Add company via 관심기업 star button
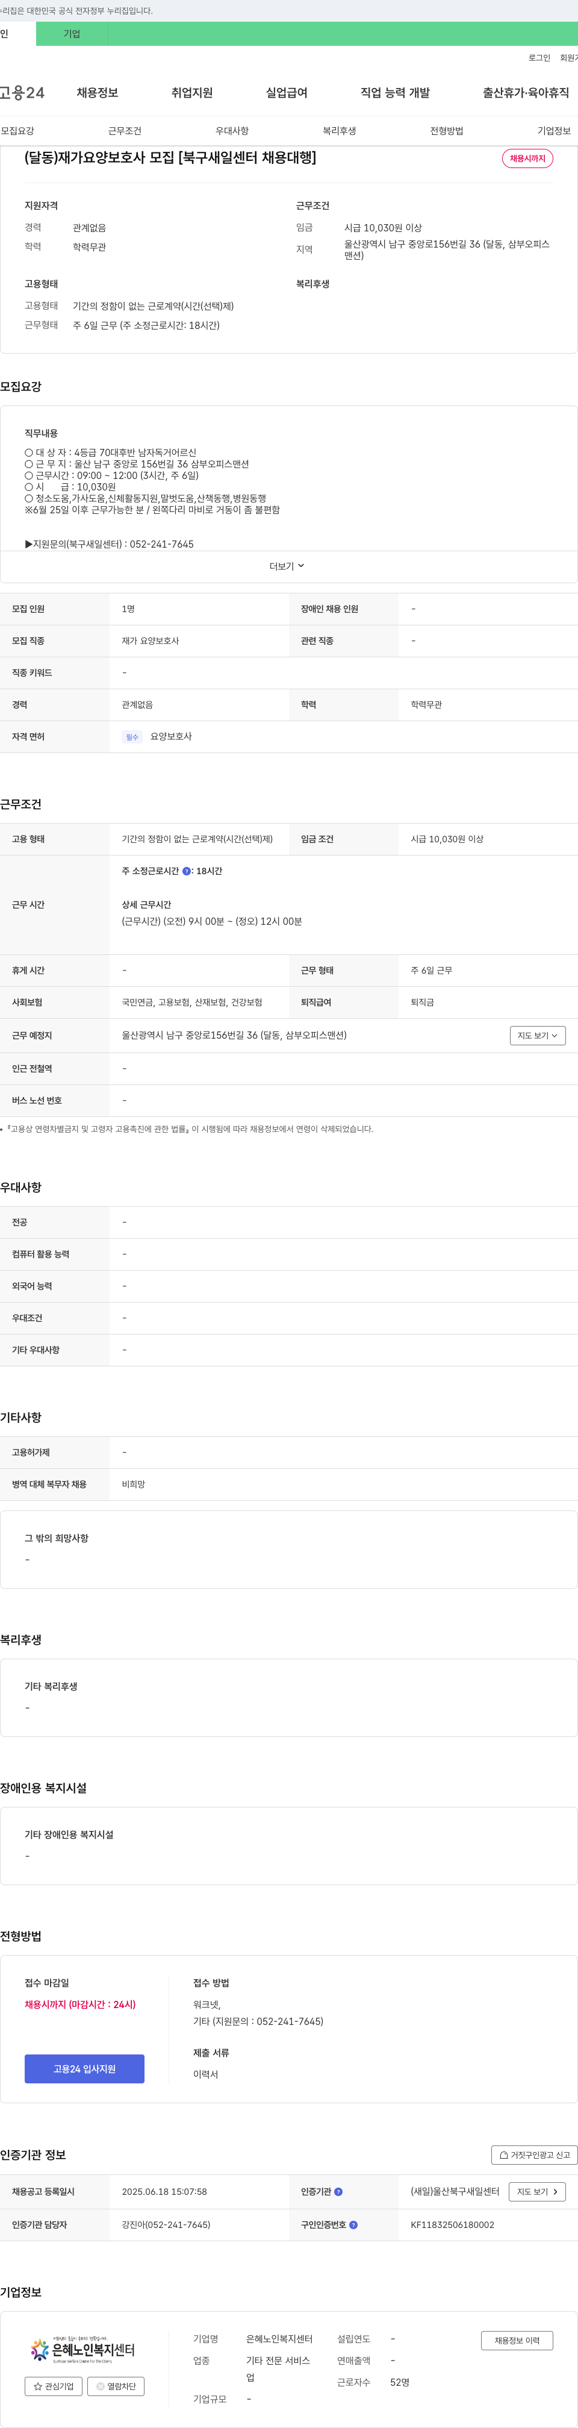The width and height of the screenshot is (578, 2428). [54, 2386]
